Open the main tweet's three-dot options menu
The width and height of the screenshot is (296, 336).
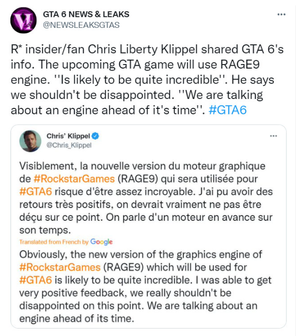click(x=281, y=14)
